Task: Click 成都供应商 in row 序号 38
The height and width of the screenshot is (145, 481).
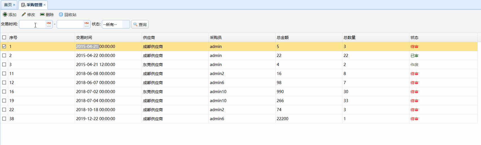Action: click(153, 119)
